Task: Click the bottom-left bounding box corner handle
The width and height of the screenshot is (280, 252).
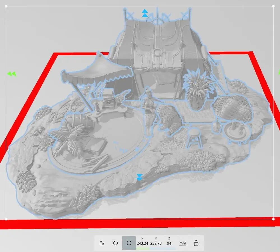Action: (6, 219)
